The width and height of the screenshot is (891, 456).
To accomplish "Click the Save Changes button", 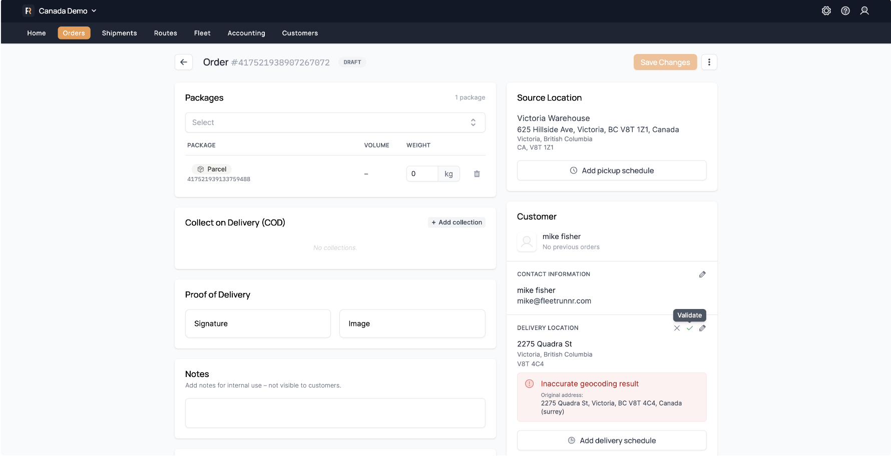I will pyautogui.click(x=665, y=62).
